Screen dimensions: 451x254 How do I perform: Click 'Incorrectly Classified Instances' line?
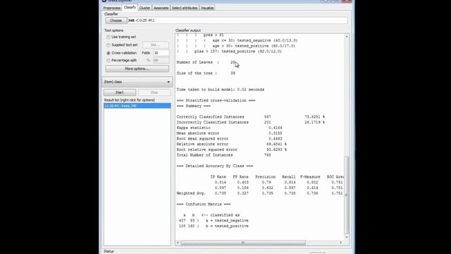(x=251, y=122)
